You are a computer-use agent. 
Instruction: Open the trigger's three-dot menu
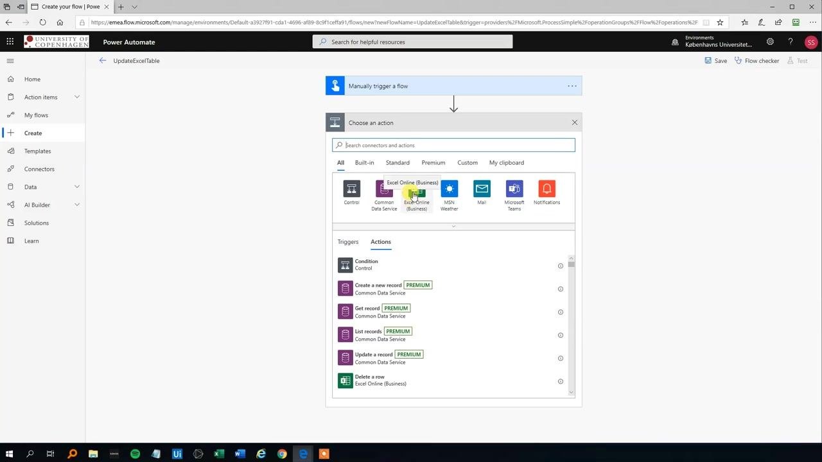572,86
